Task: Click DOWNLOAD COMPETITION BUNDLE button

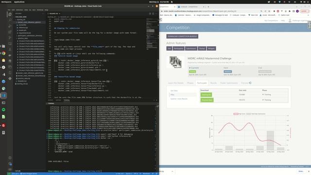Action: click(182, 36)
